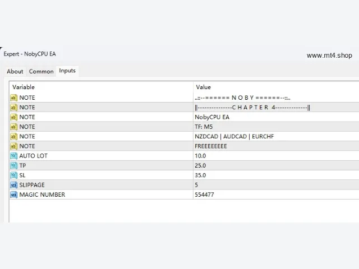Click the double-type icon next to TP

point(13,165)
